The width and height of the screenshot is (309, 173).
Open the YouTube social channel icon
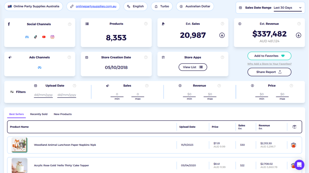tap(44, 37)
